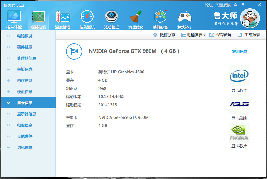Click the download tray icon in title bar

tap(236, 5)
